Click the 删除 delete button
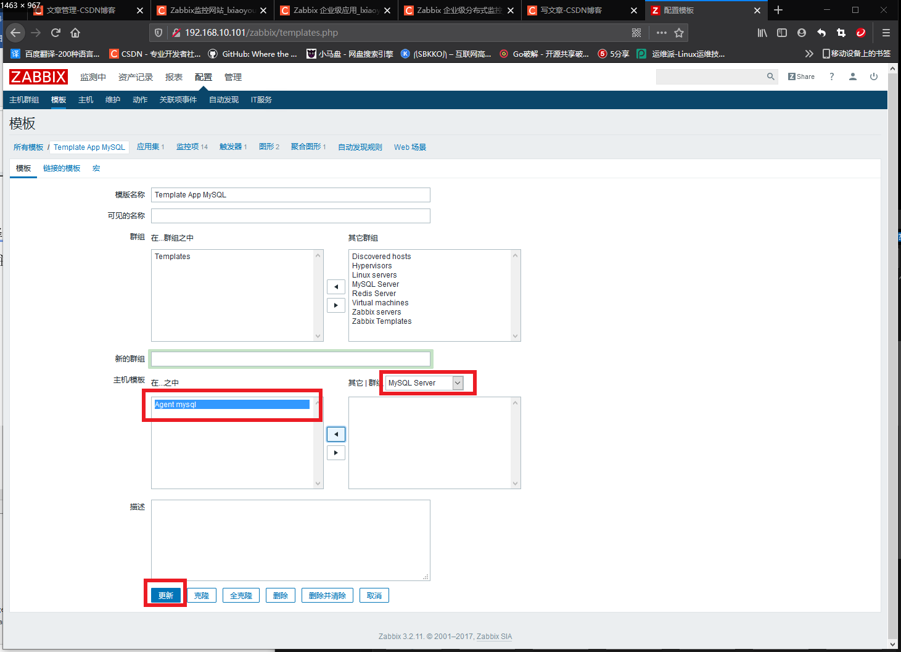The width and height of the screenshot is (901, 652). click(281, 595)
